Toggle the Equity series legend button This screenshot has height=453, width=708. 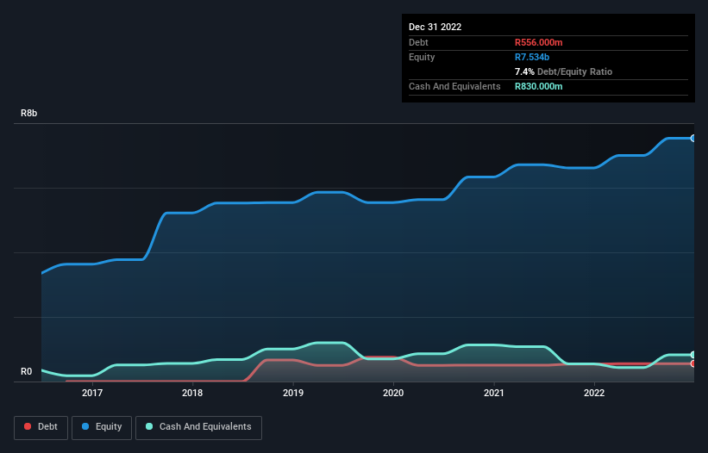[102, 427]
